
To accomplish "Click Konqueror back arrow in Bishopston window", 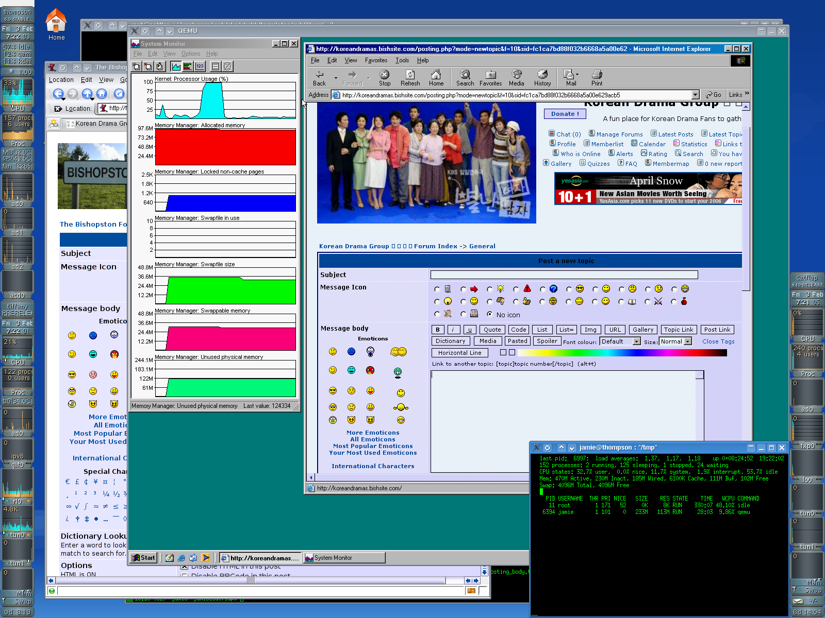I will pos(58,94).
